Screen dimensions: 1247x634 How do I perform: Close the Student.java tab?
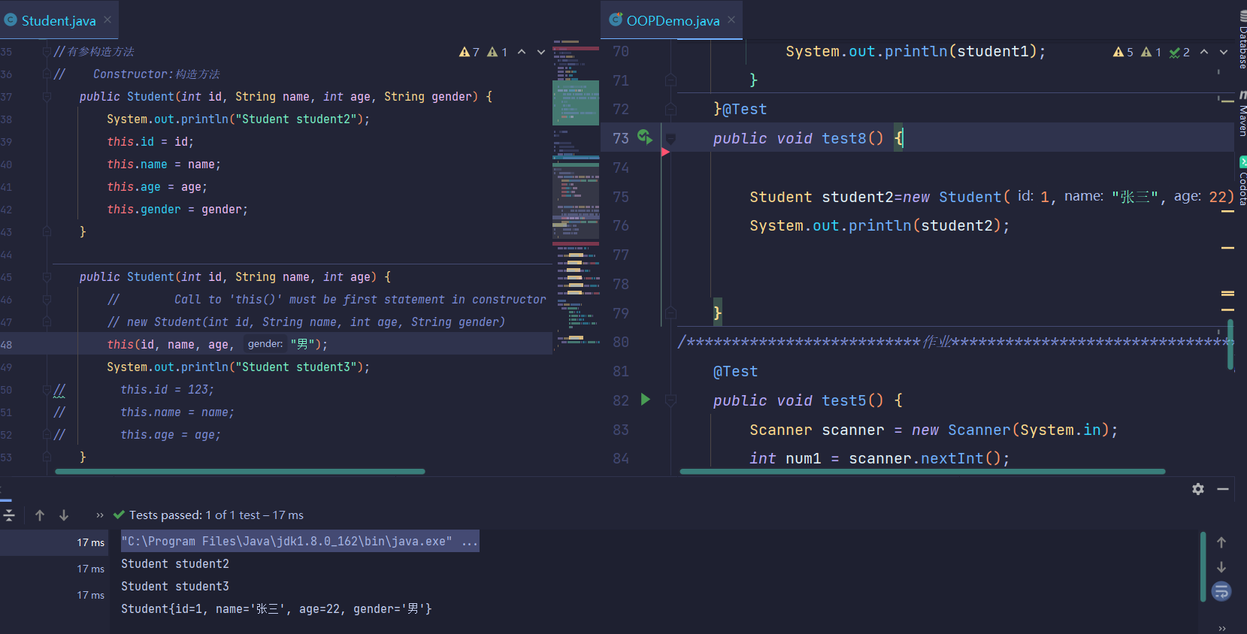[x=107, y=20]
